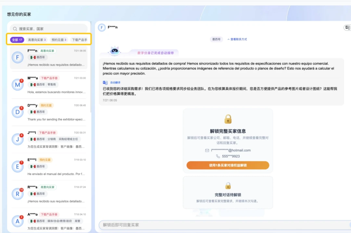The width and height of the screenshot is (351, 233).
Task: Click the 自动翻译 link label
Action: point(115,82)
